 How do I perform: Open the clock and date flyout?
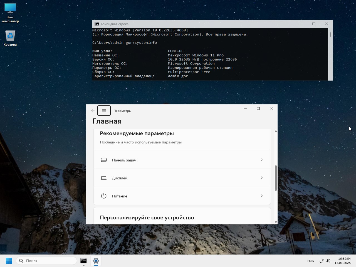pos(343,261)
